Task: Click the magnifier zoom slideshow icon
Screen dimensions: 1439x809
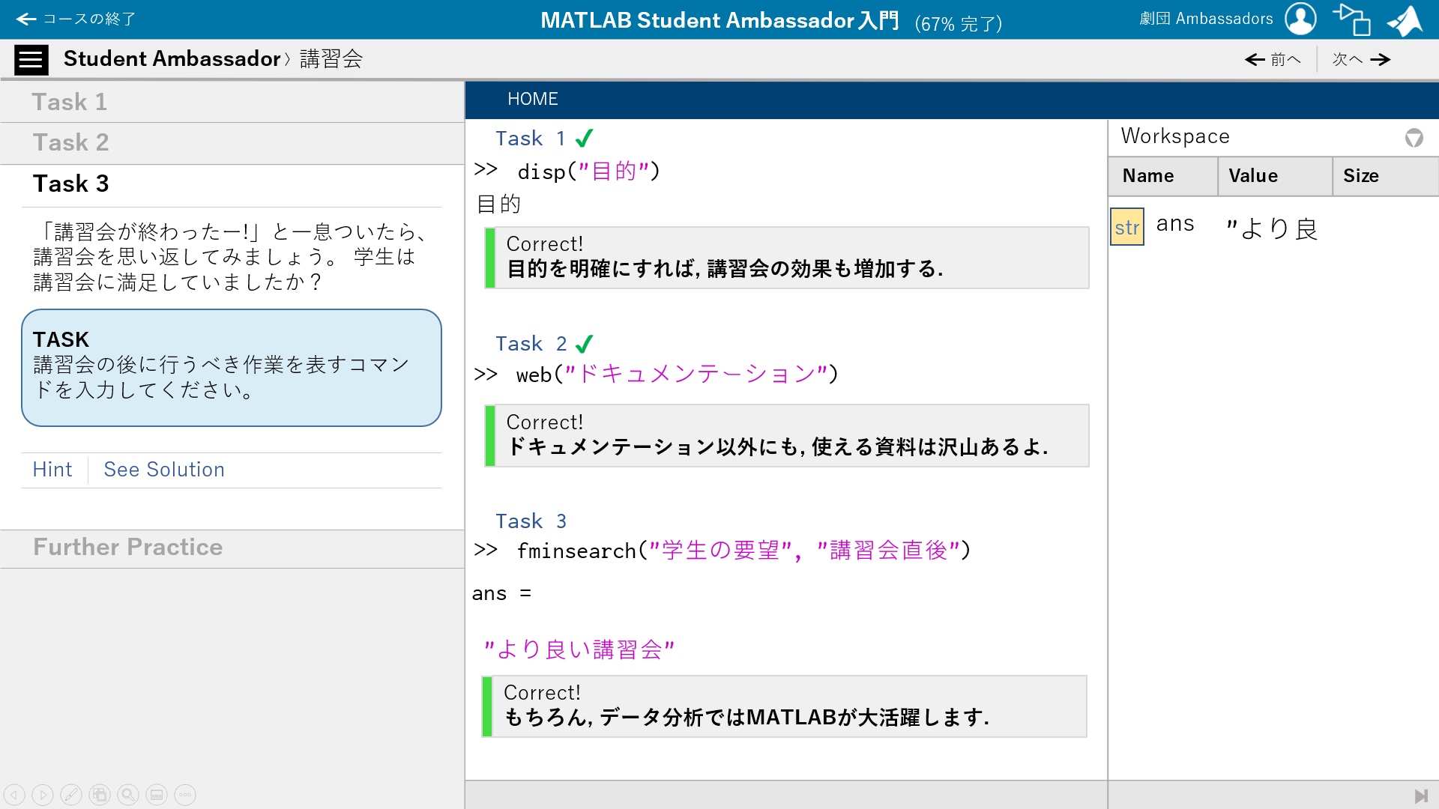Action: pos(128,795)
